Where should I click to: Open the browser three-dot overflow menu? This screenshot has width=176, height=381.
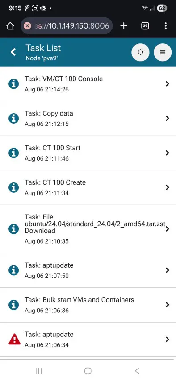click(x=166, y=26)
